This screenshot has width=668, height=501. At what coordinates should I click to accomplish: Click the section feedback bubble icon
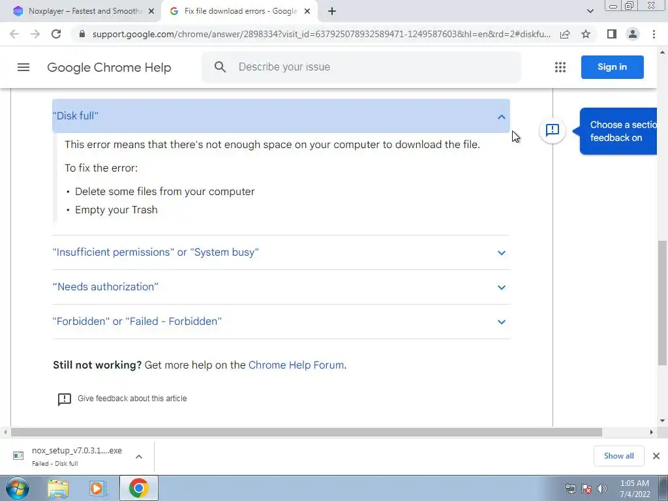coord(552,130)
